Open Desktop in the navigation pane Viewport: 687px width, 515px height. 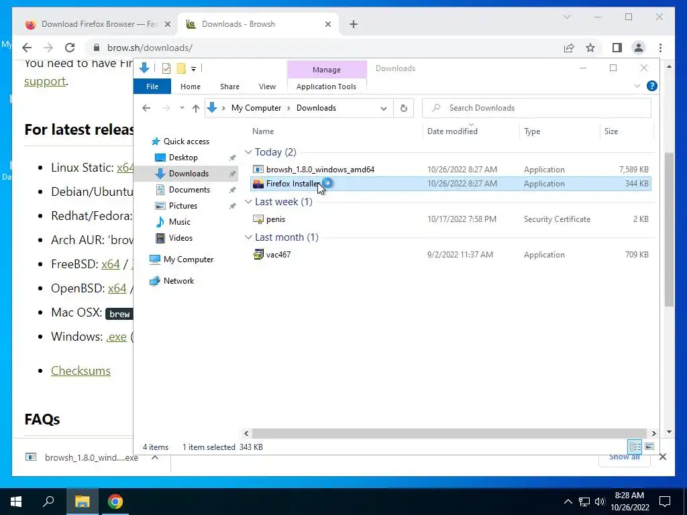click(x=183, y=157)
